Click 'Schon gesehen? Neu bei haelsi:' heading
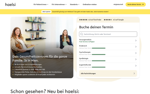Viewport: 150px width, 94px height. pyautogui.click(x=45, y=91)
